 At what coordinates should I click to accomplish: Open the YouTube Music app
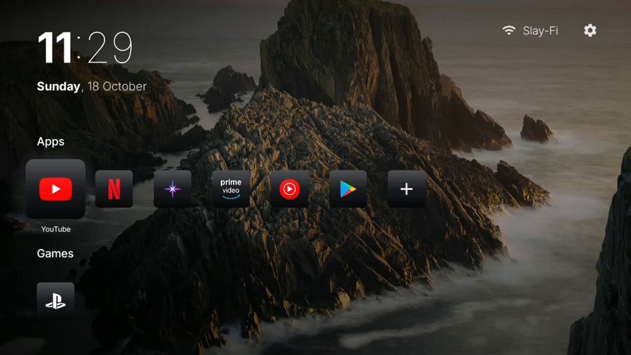click(289, 189)
